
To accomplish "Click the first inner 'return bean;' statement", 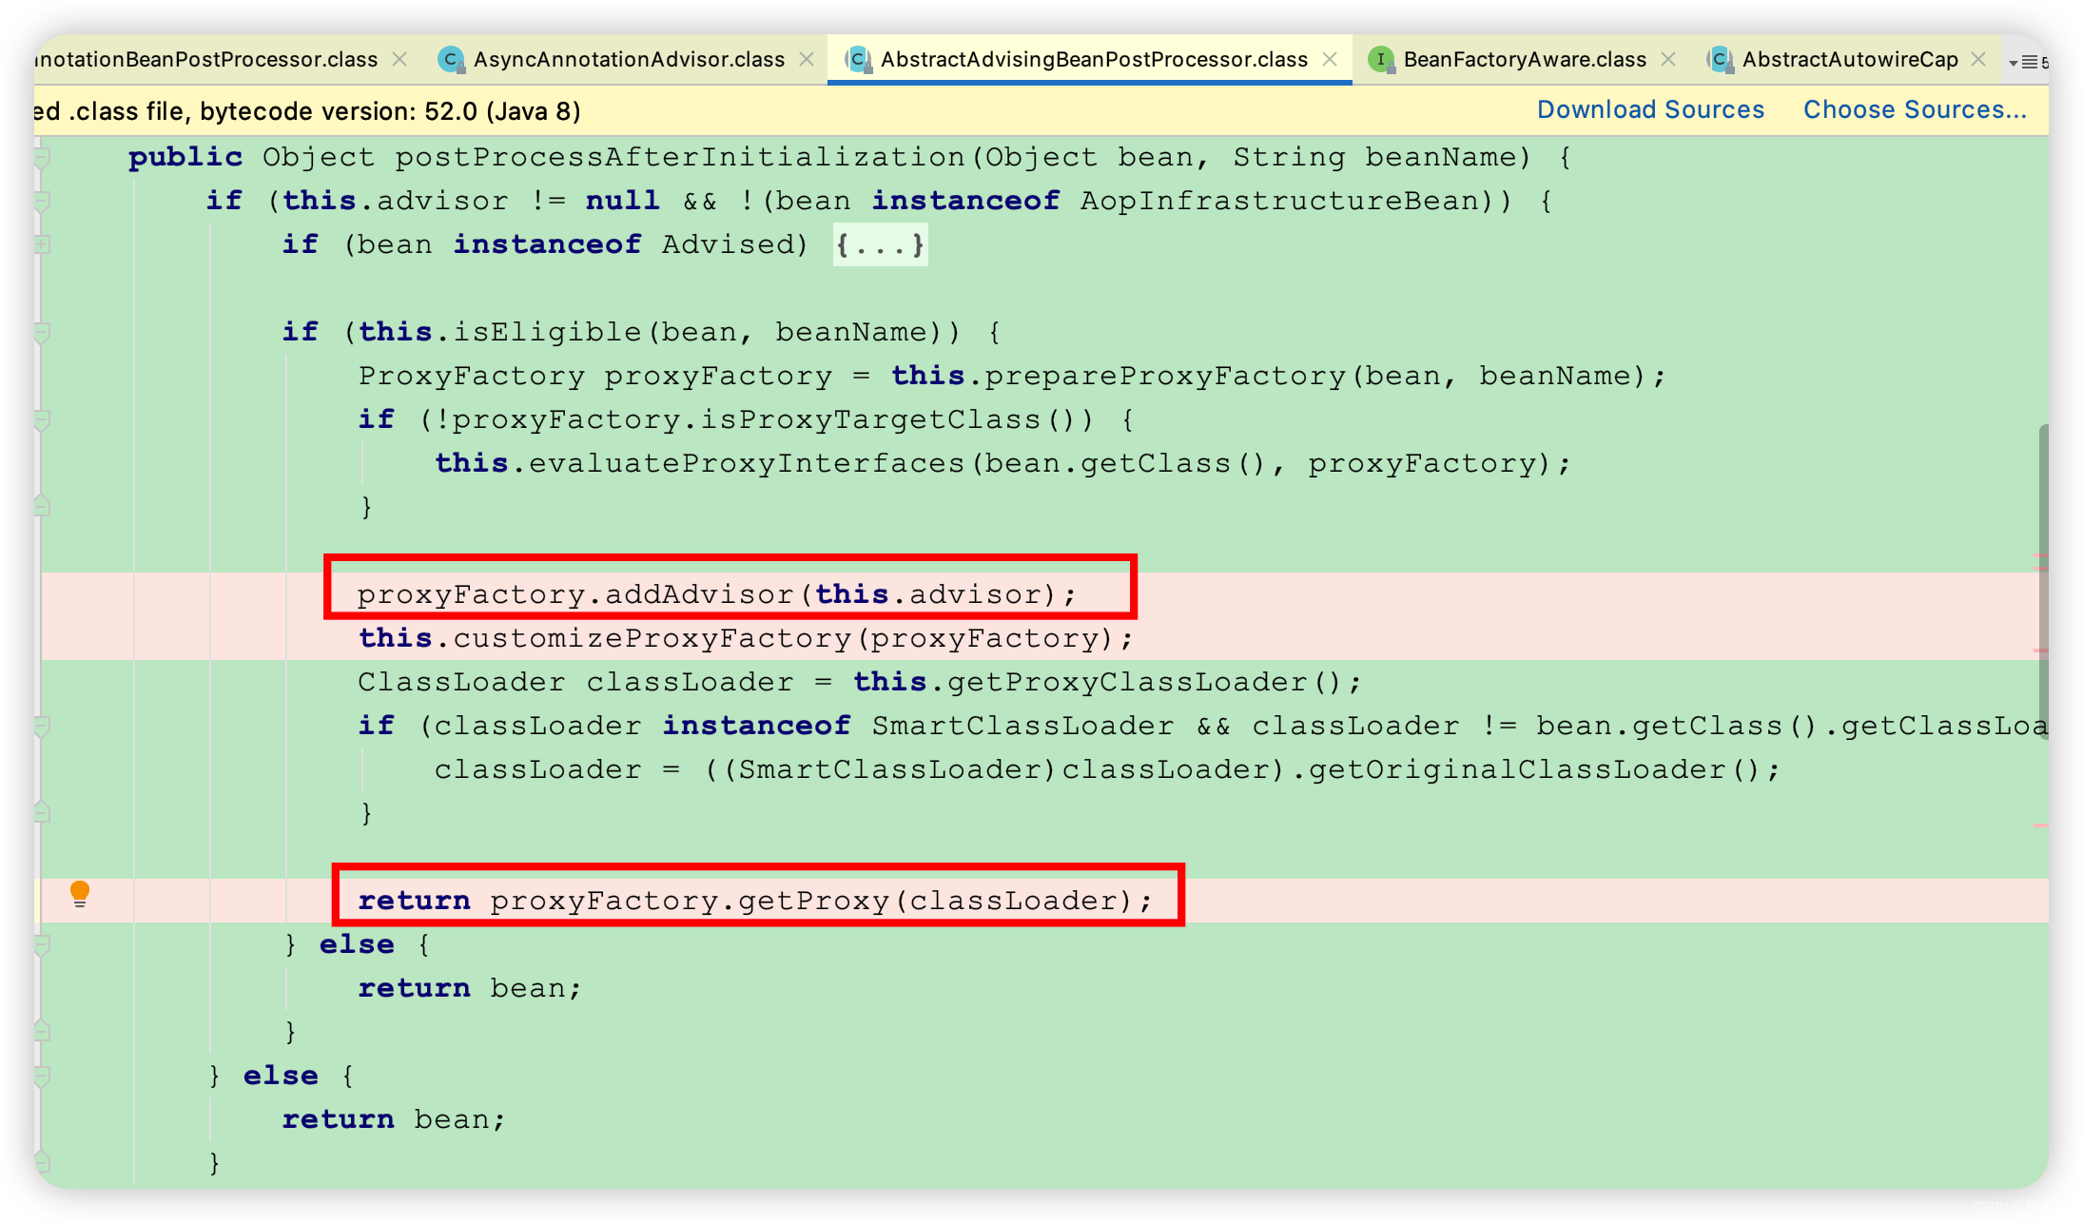I will pos(470,989).
